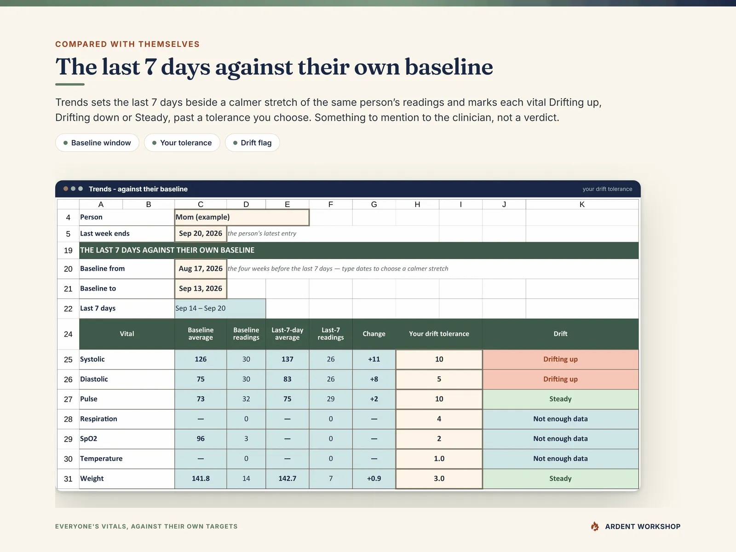
Task: Click the SpO2 row's Not enough data cell
Action: 560,439
